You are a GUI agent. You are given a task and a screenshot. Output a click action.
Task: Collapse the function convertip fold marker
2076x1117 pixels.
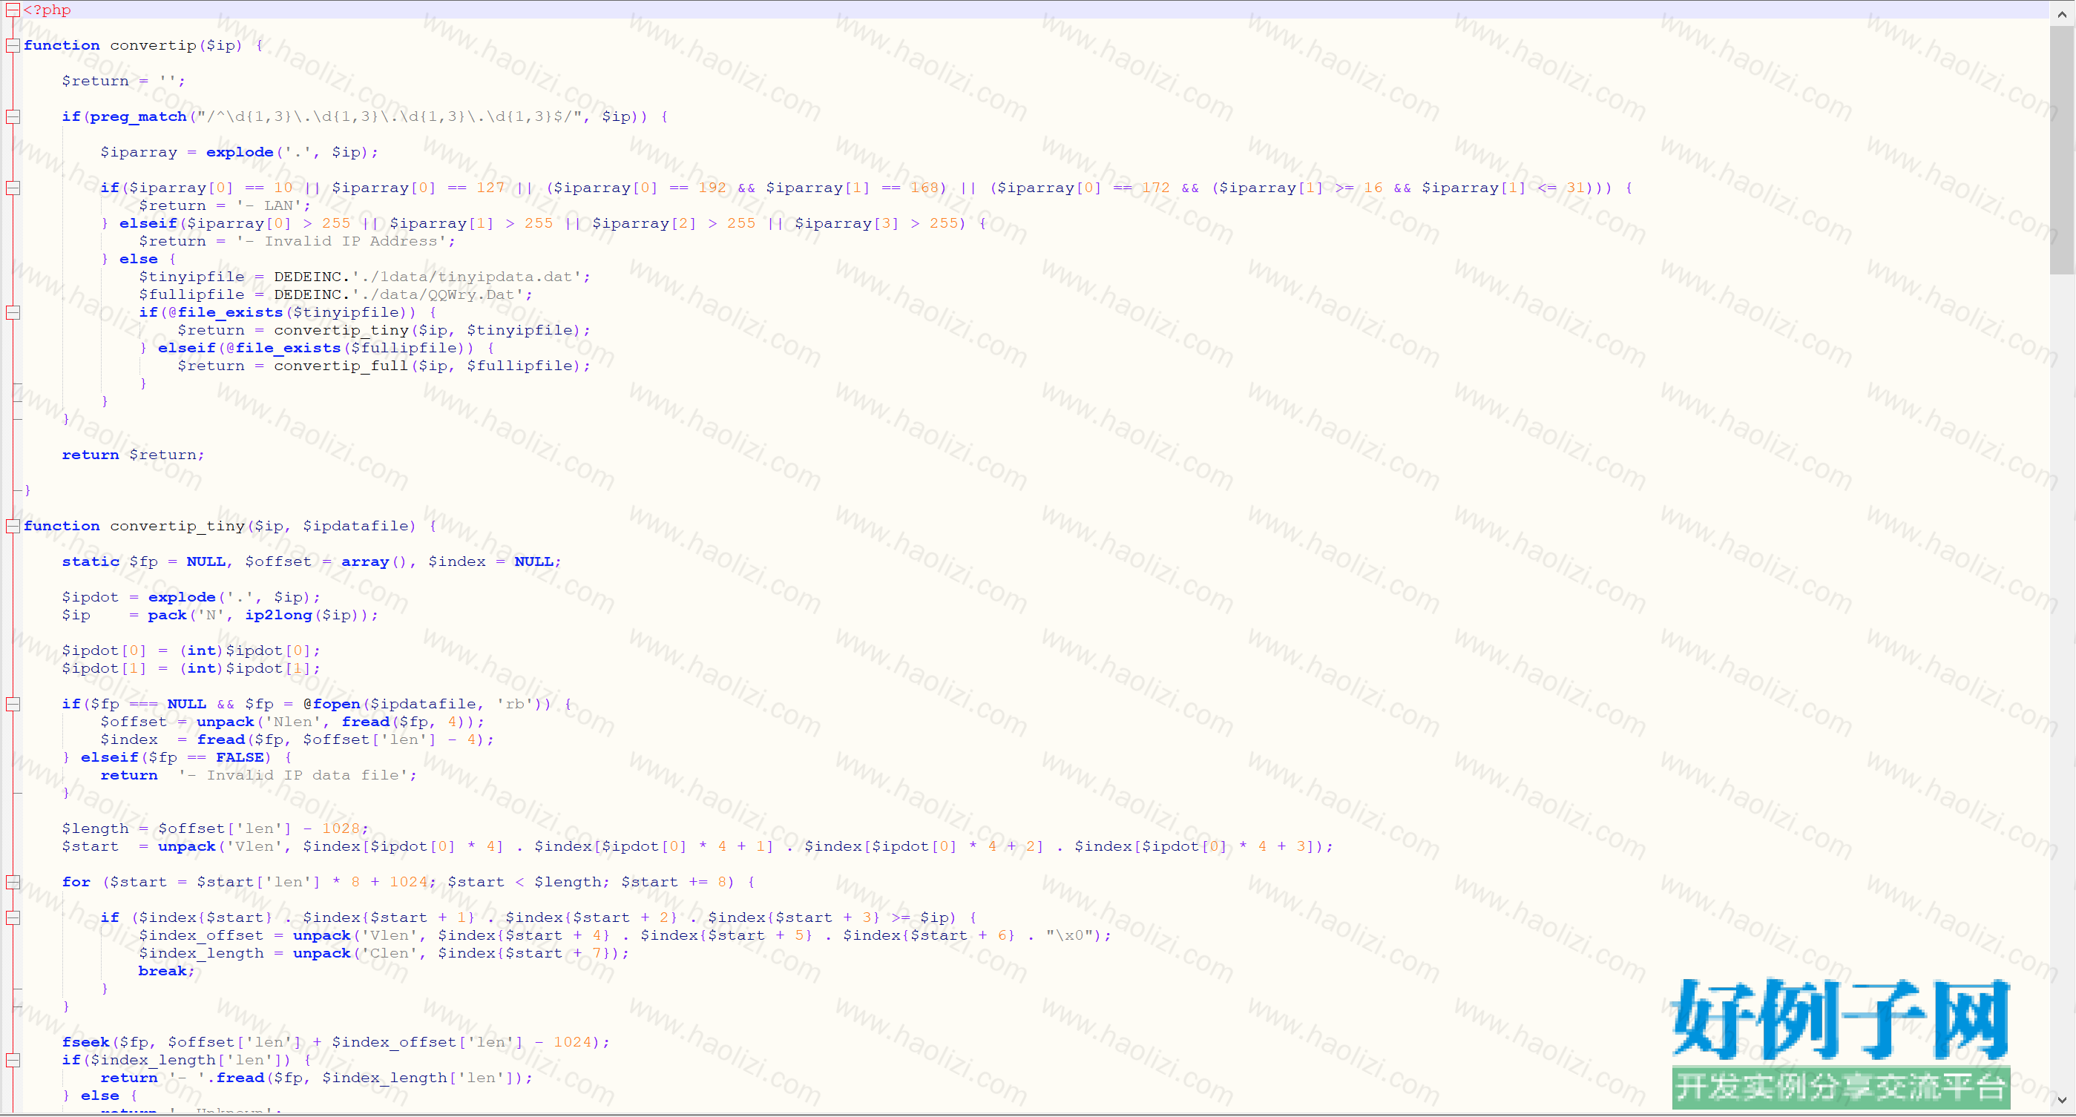13,45
